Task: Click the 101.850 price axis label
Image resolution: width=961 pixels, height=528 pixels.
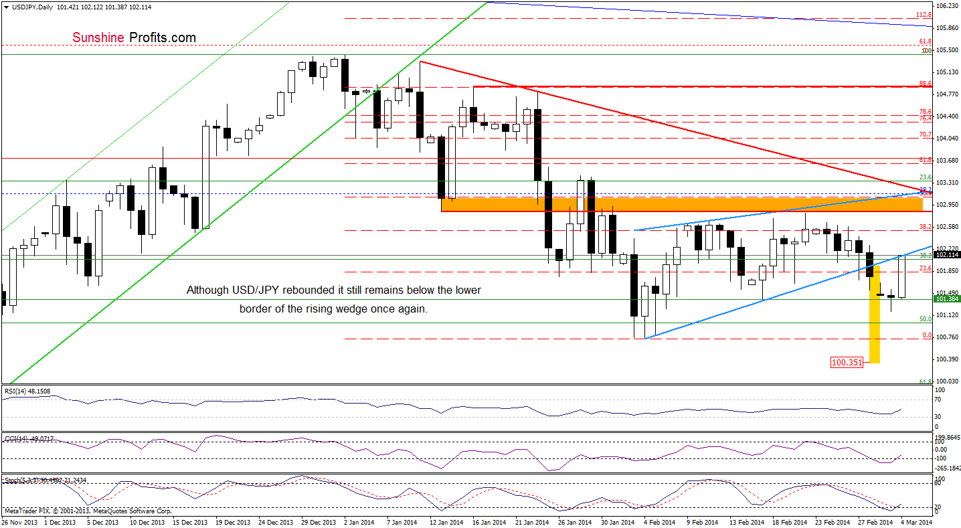Action: click(947, 270)
